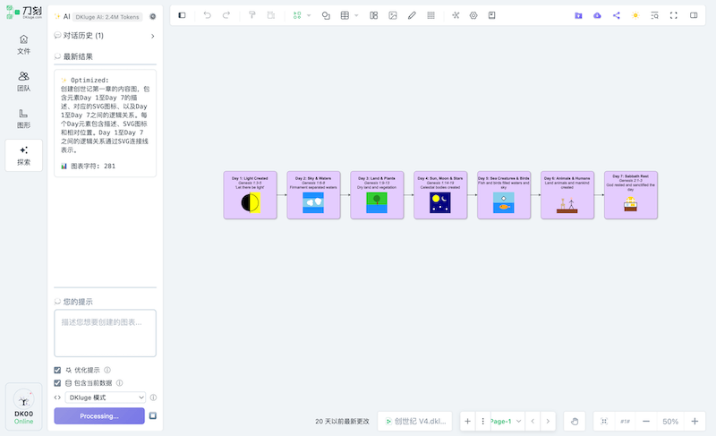Insert an image using the picture icon
Image resolution: width=716 pixels, height=436 pixels.
click(393, 15)
